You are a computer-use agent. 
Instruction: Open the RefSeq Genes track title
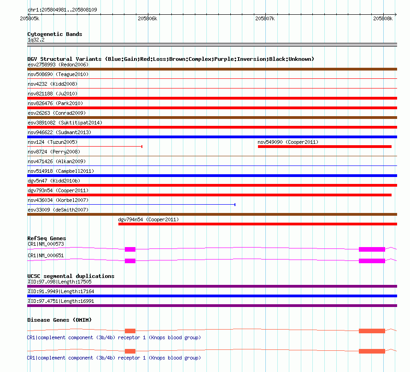47,238
